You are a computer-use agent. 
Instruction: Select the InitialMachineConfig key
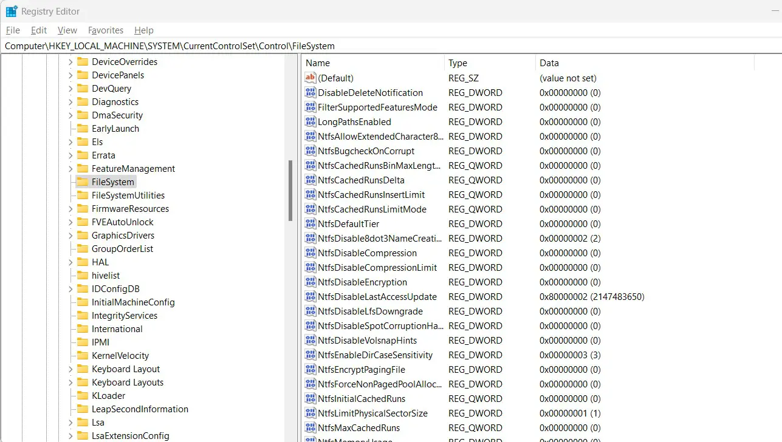[x=133, y=302]
